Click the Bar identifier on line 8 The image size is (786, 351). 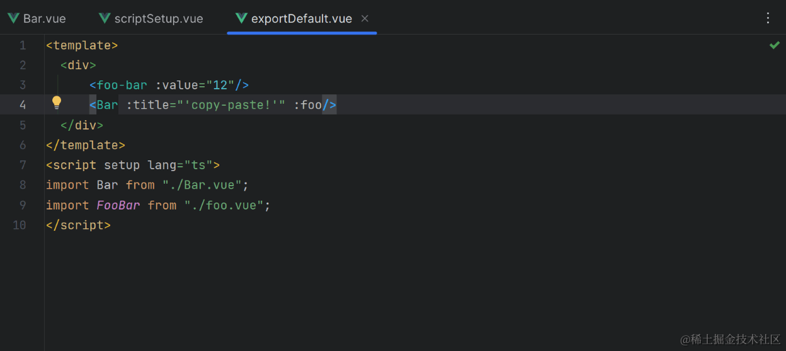[x=107, y=185]
